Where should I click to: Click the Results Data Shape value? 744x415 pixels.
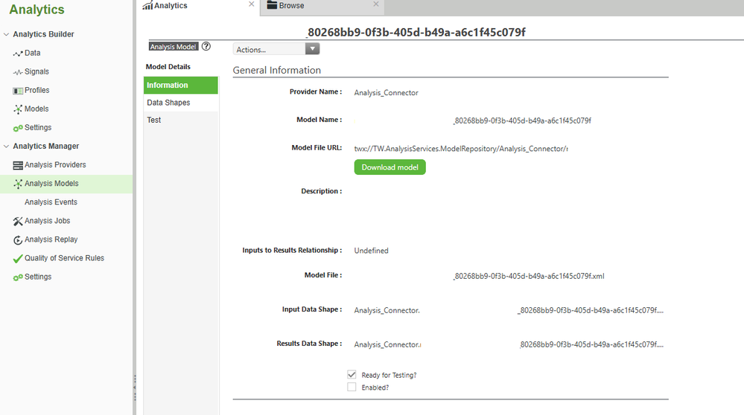pos(509,344)
